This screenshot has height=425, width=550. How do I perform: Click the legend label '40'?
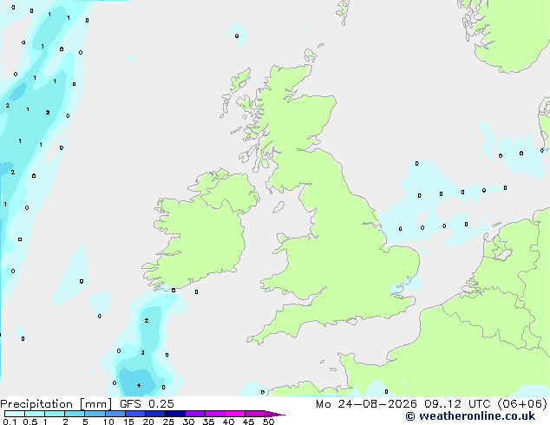coord(228,422)
